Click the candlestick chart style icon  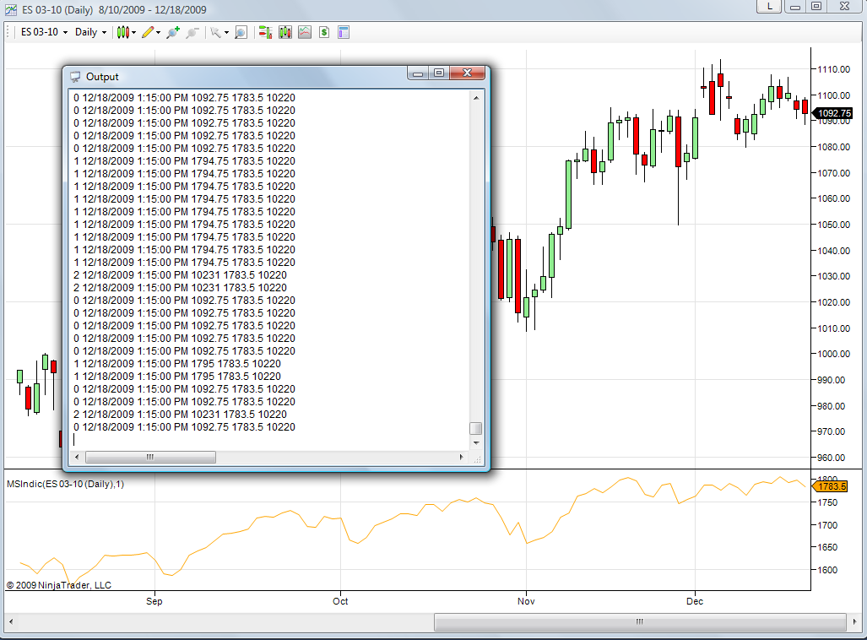(122, 32)
